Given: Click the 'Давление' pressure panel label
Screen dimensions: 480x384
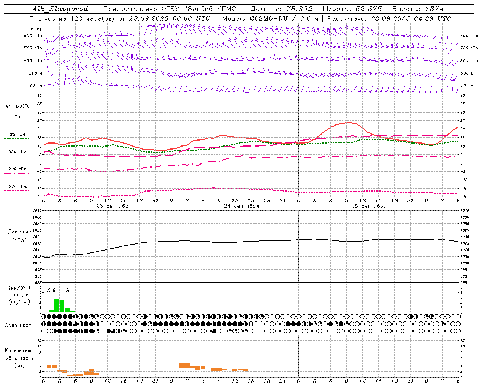Looking at the screenshot, I should pyautogui.click(x=19, y=232).
